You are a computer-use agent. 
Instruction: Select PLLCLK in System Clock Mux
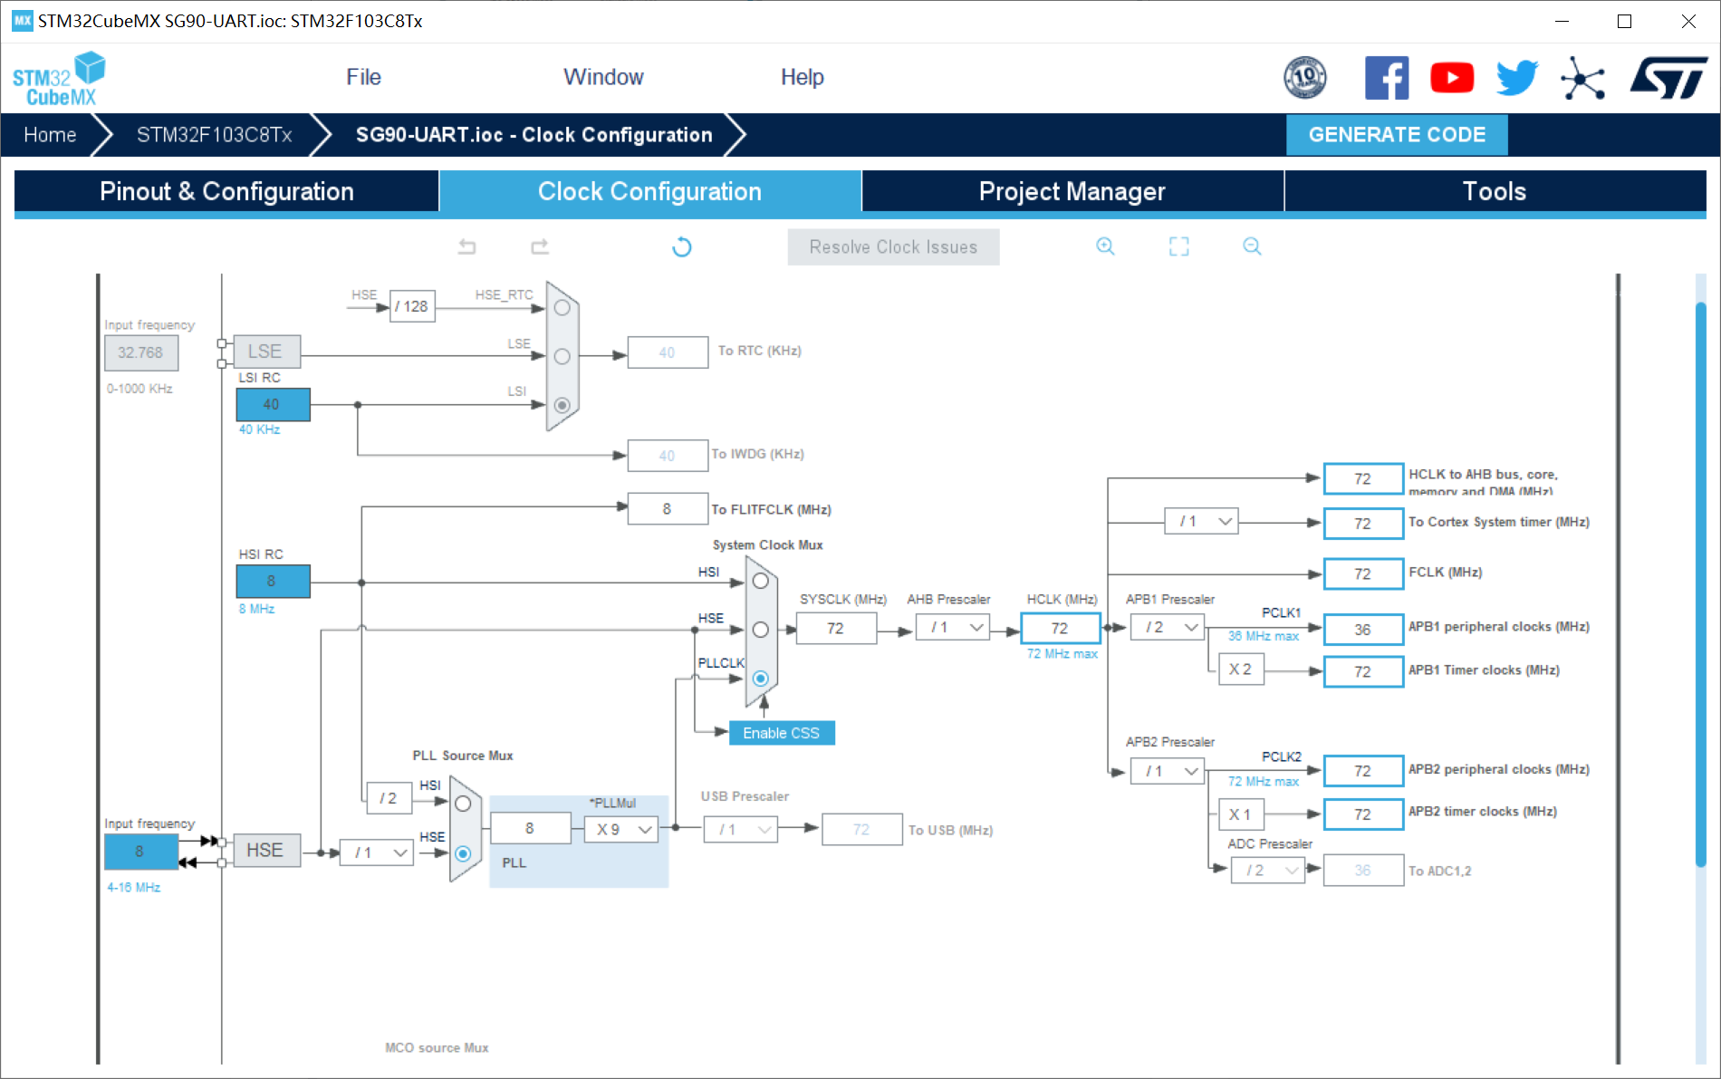tap(761, 679)
